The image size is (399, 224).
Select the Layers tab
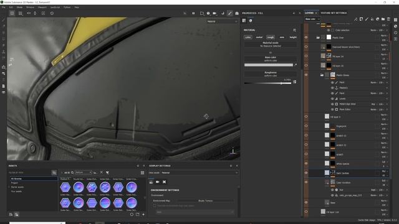tap(309, 13)
